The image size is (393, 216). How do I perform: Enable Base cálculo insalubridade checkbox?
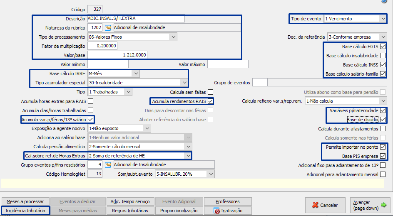point(383,56)
